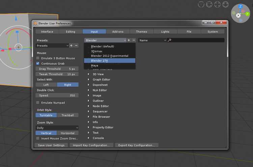Set zoom axis to Vertical
This screenshot has height=167, width=253.
point(46,133)
